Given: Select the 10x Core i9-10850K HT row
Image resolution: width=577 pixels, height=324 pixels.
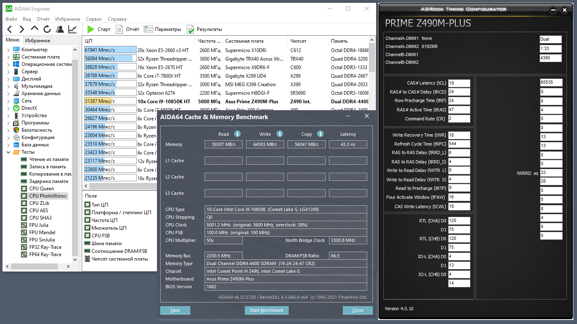Looking at the screenshot, I should 226,101.
